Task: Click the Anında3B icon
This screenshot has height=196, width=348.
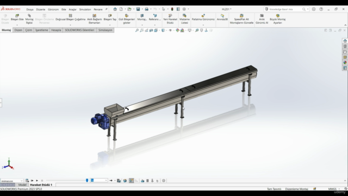Action: (222, 16)
